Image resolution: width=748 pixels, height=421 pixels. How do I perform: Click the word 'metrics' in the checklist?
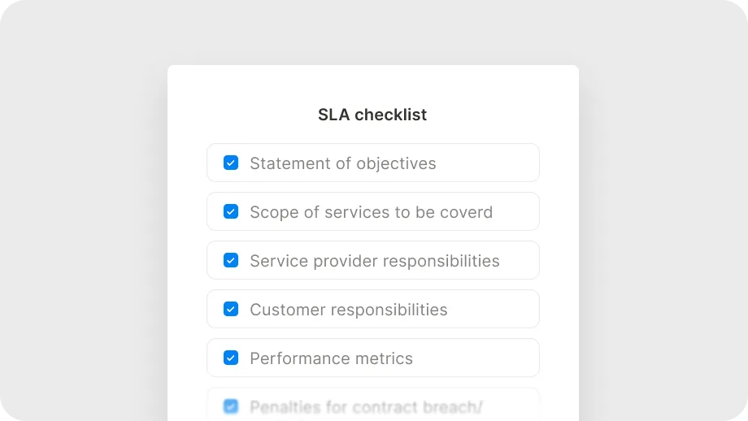point(383,358)
